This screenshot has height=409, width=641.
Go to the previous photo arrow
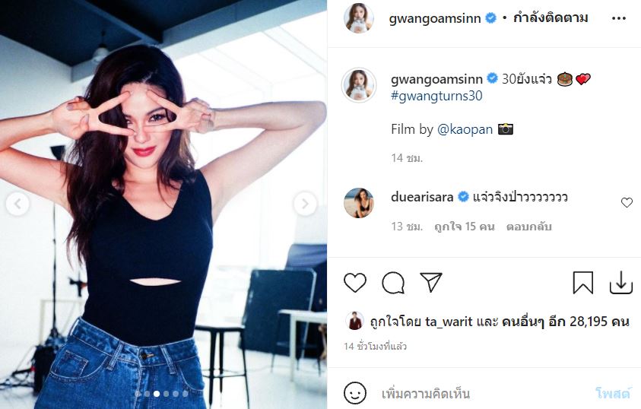pos(17,204)
